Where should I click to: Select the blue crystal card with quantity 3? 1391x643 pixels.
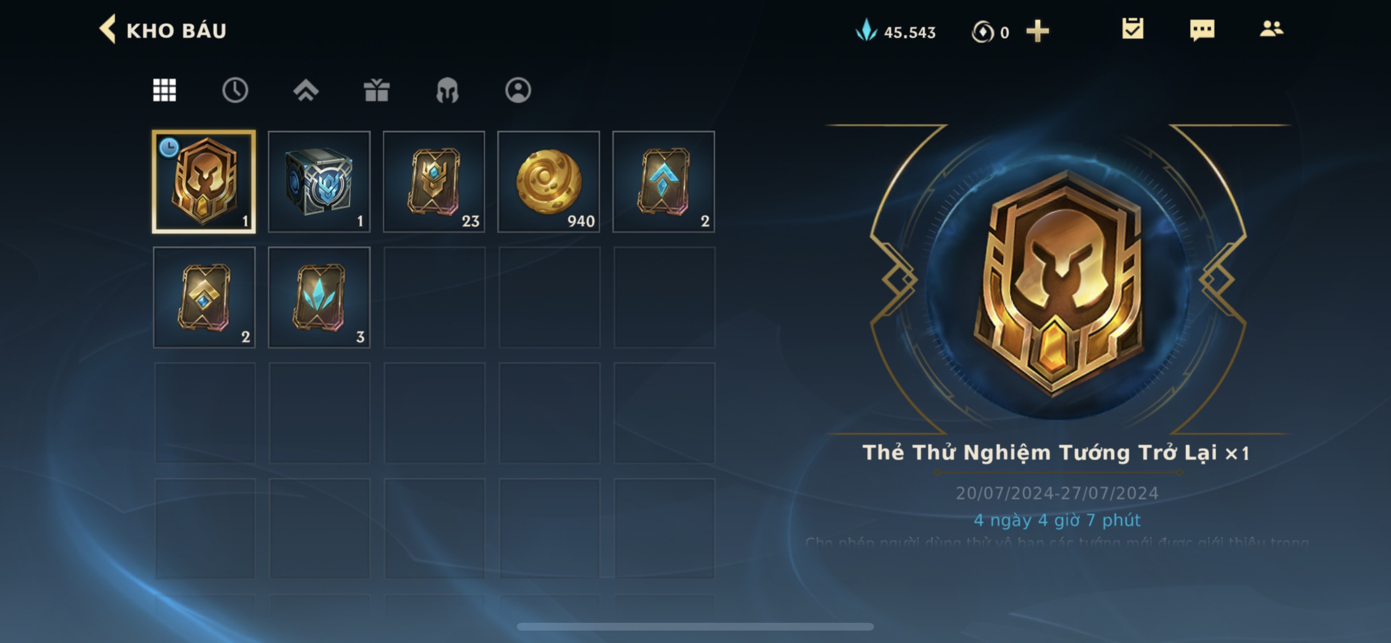(319, 297)
